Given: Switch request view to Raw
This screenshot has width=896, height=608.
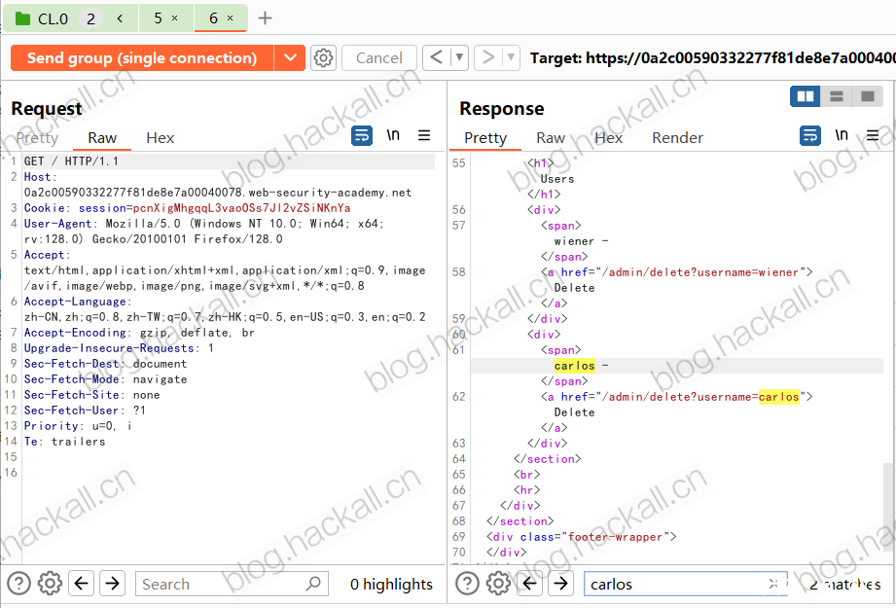Looking at the screenshot, I should [x=102, y=138].
